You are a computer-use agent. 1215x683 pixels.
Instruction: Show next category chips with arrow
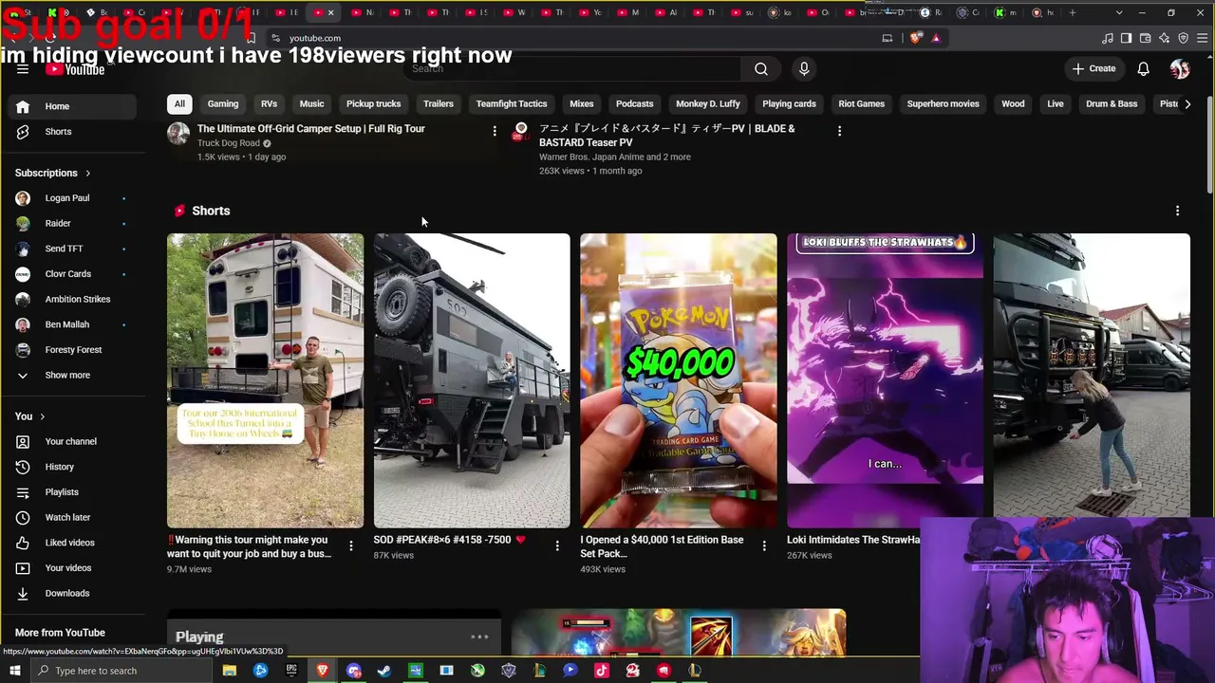coord(1187,104)
